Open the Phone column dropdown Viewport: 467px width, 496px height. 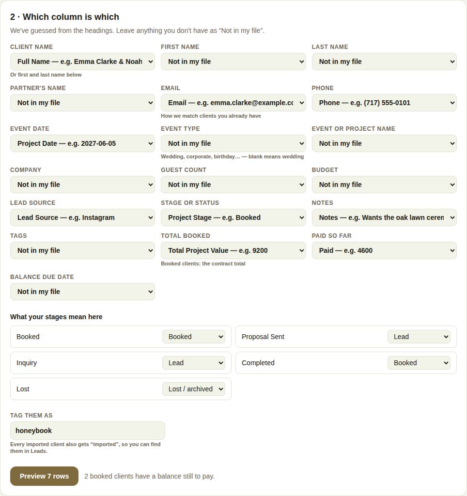[384, 103]
